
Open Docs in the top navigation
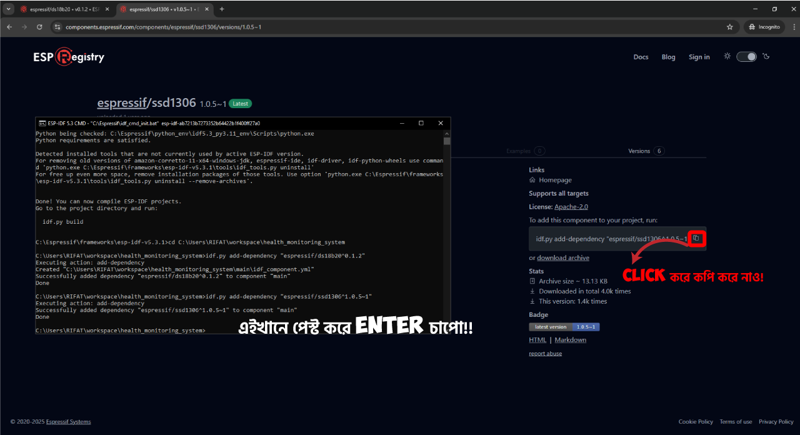(x=641, y=57)
